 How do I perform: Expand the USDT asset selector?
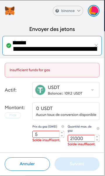click(66, 90)
